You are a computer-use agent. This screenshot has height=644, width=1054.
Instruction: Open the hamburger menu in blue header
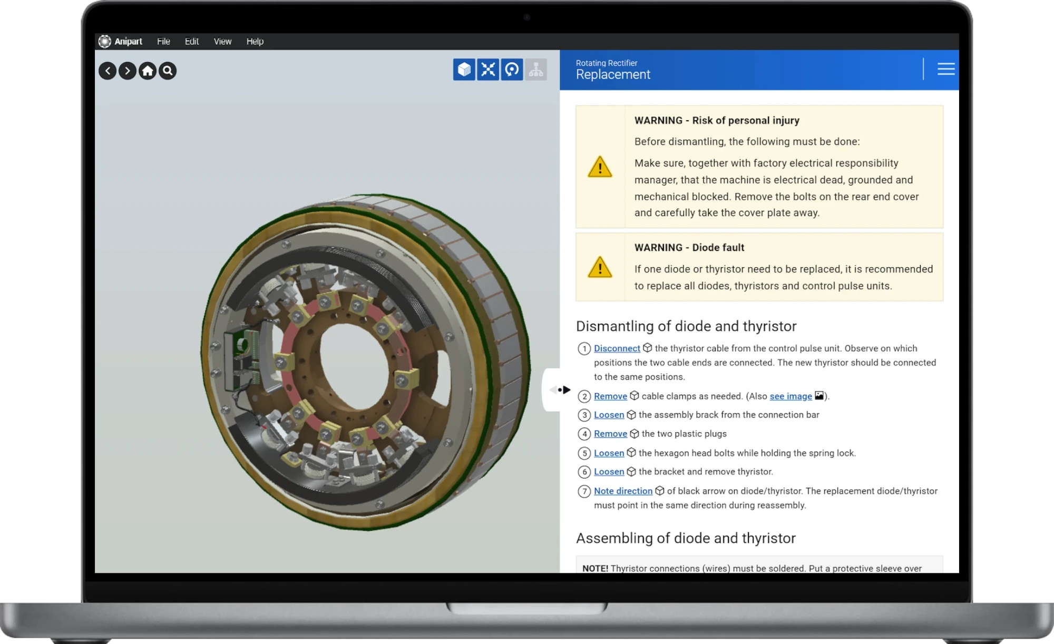(946, 69)
